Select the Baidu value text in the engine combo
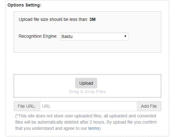Image resolution: width=178 pixels, height=137 pixels. [67, 36]
